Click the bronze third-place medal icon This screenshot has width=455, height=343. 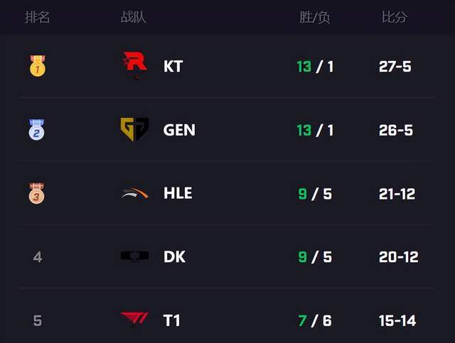coord(36,193)
